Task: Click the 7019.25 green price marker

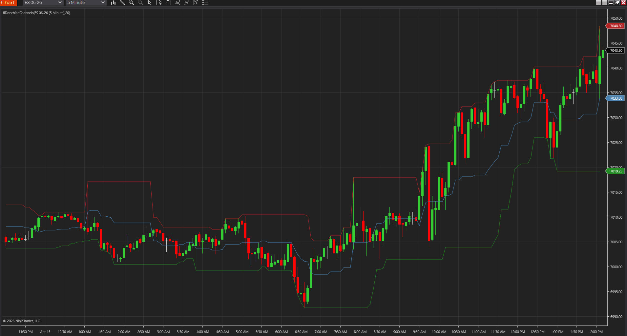Action: pos(616,171)
